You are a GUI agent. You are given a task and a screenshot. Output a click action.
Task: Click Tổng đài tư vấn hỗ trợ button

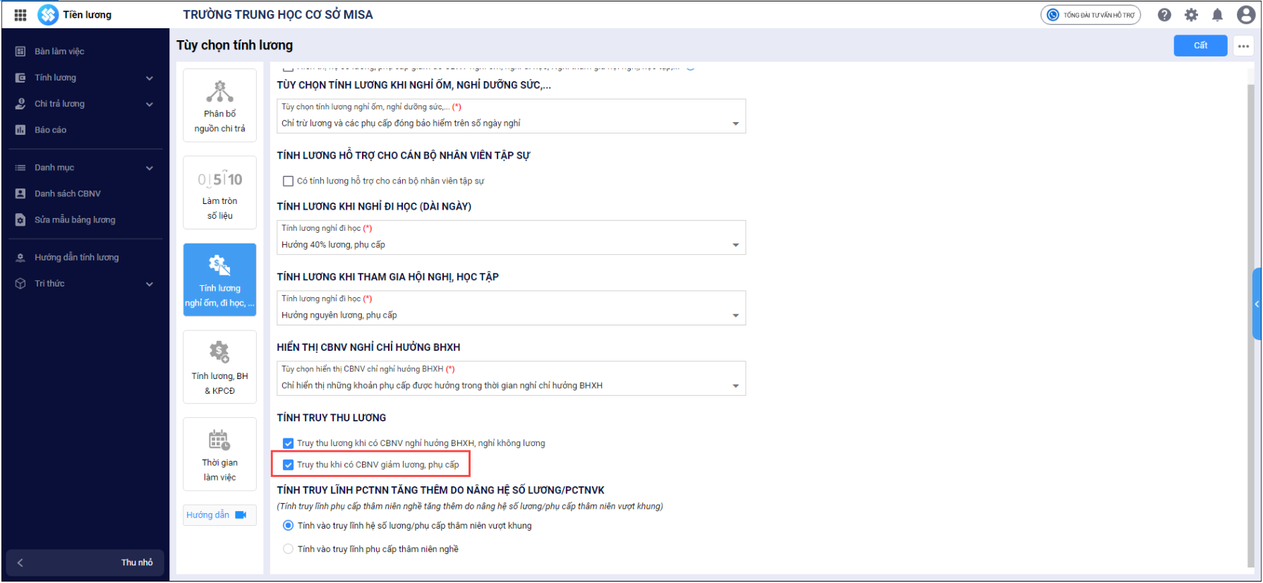pyautogui.click(x=1090, y=15)
